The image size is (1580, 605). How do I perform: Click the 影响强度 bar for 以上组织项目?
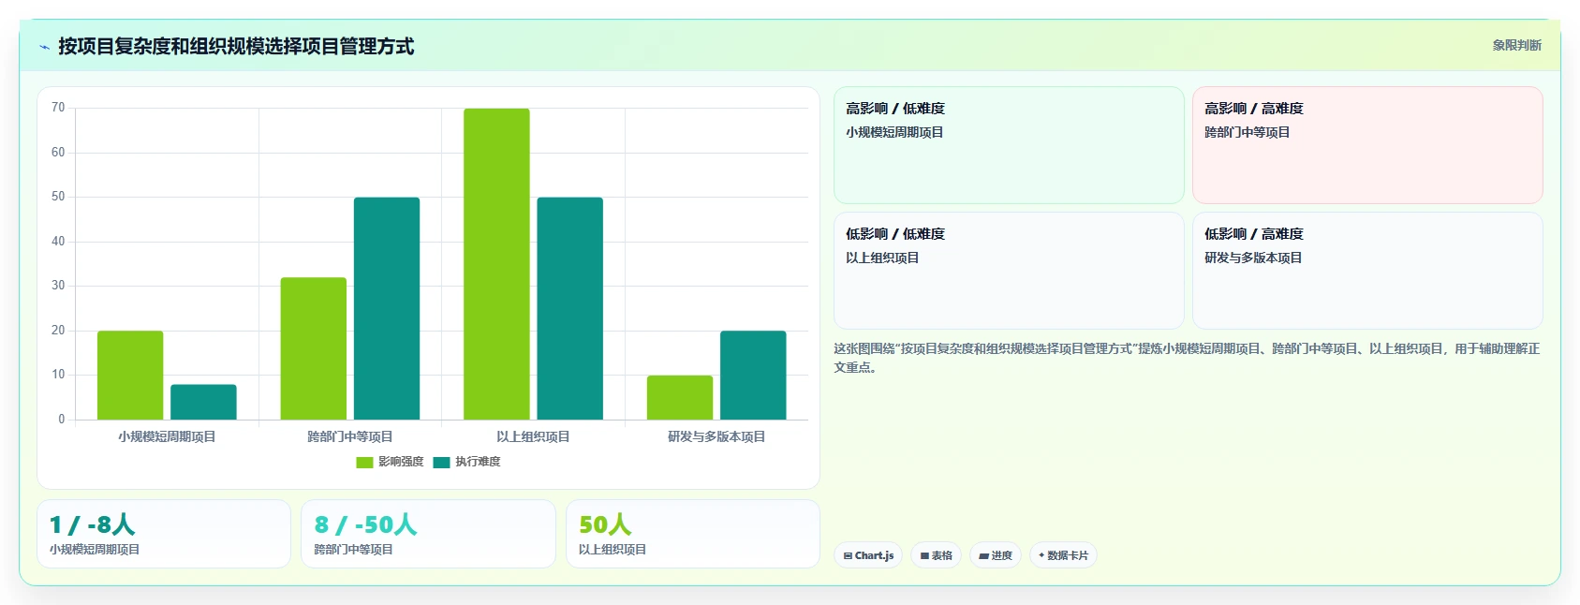tap(496, 264)
